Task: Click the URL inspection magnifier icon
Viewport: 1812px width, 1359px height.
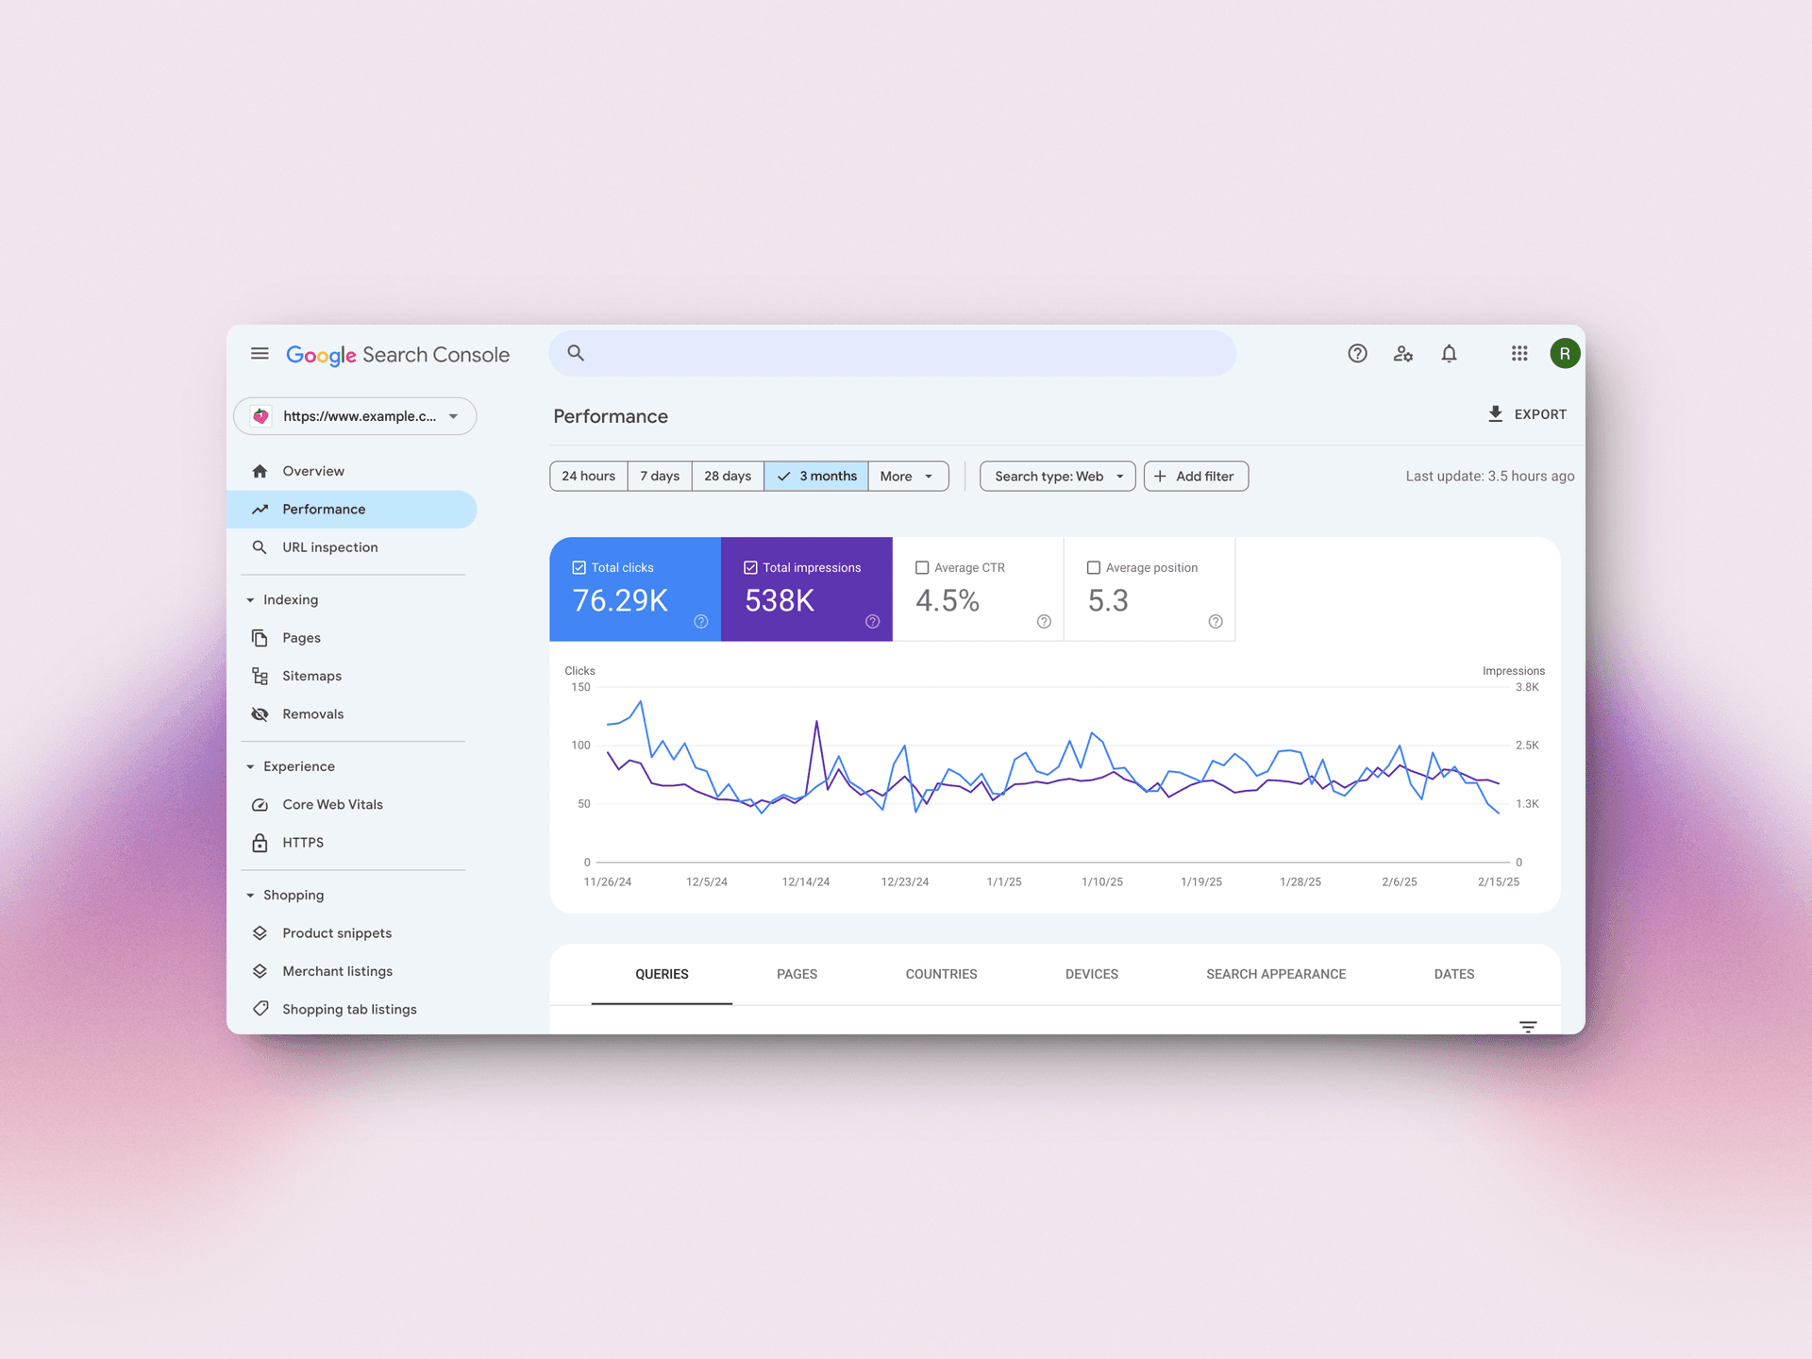Action: click(260, 547)
